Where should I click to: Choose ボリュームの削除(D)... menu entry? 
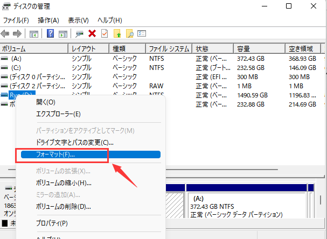point(64,207)
